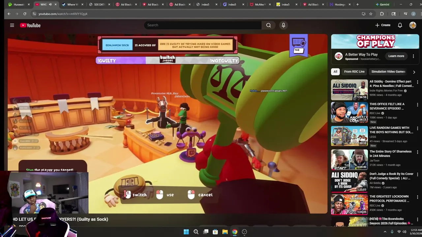The width and height of the screenshot is (422, 237).
Task: Open The Greatest Lockdown Protocol video thumbnail
Action: pyautogui.click(x=349, y=204)
